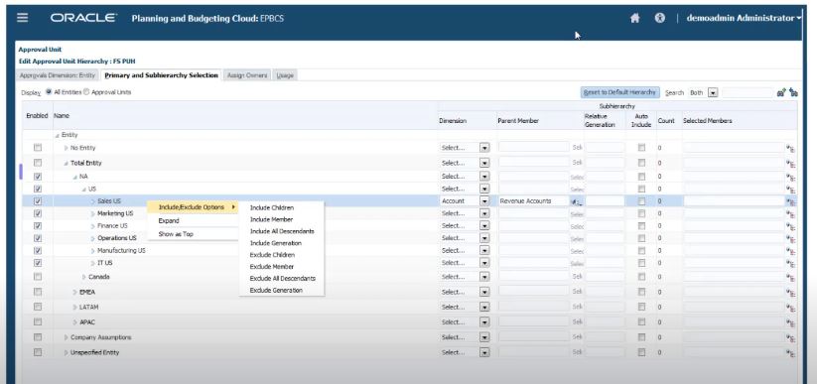Click the Parent Member field showing Revenue Accounts

pyautogui.click(x=533, y=201)
